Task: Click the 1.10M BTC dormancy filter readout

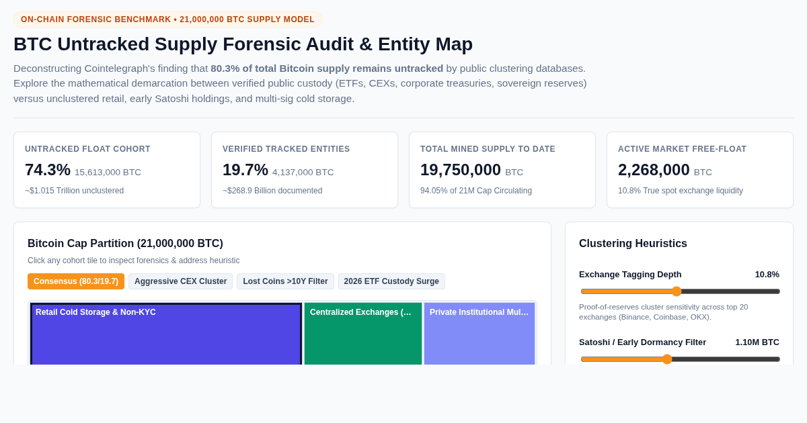Action: [757, 342]
